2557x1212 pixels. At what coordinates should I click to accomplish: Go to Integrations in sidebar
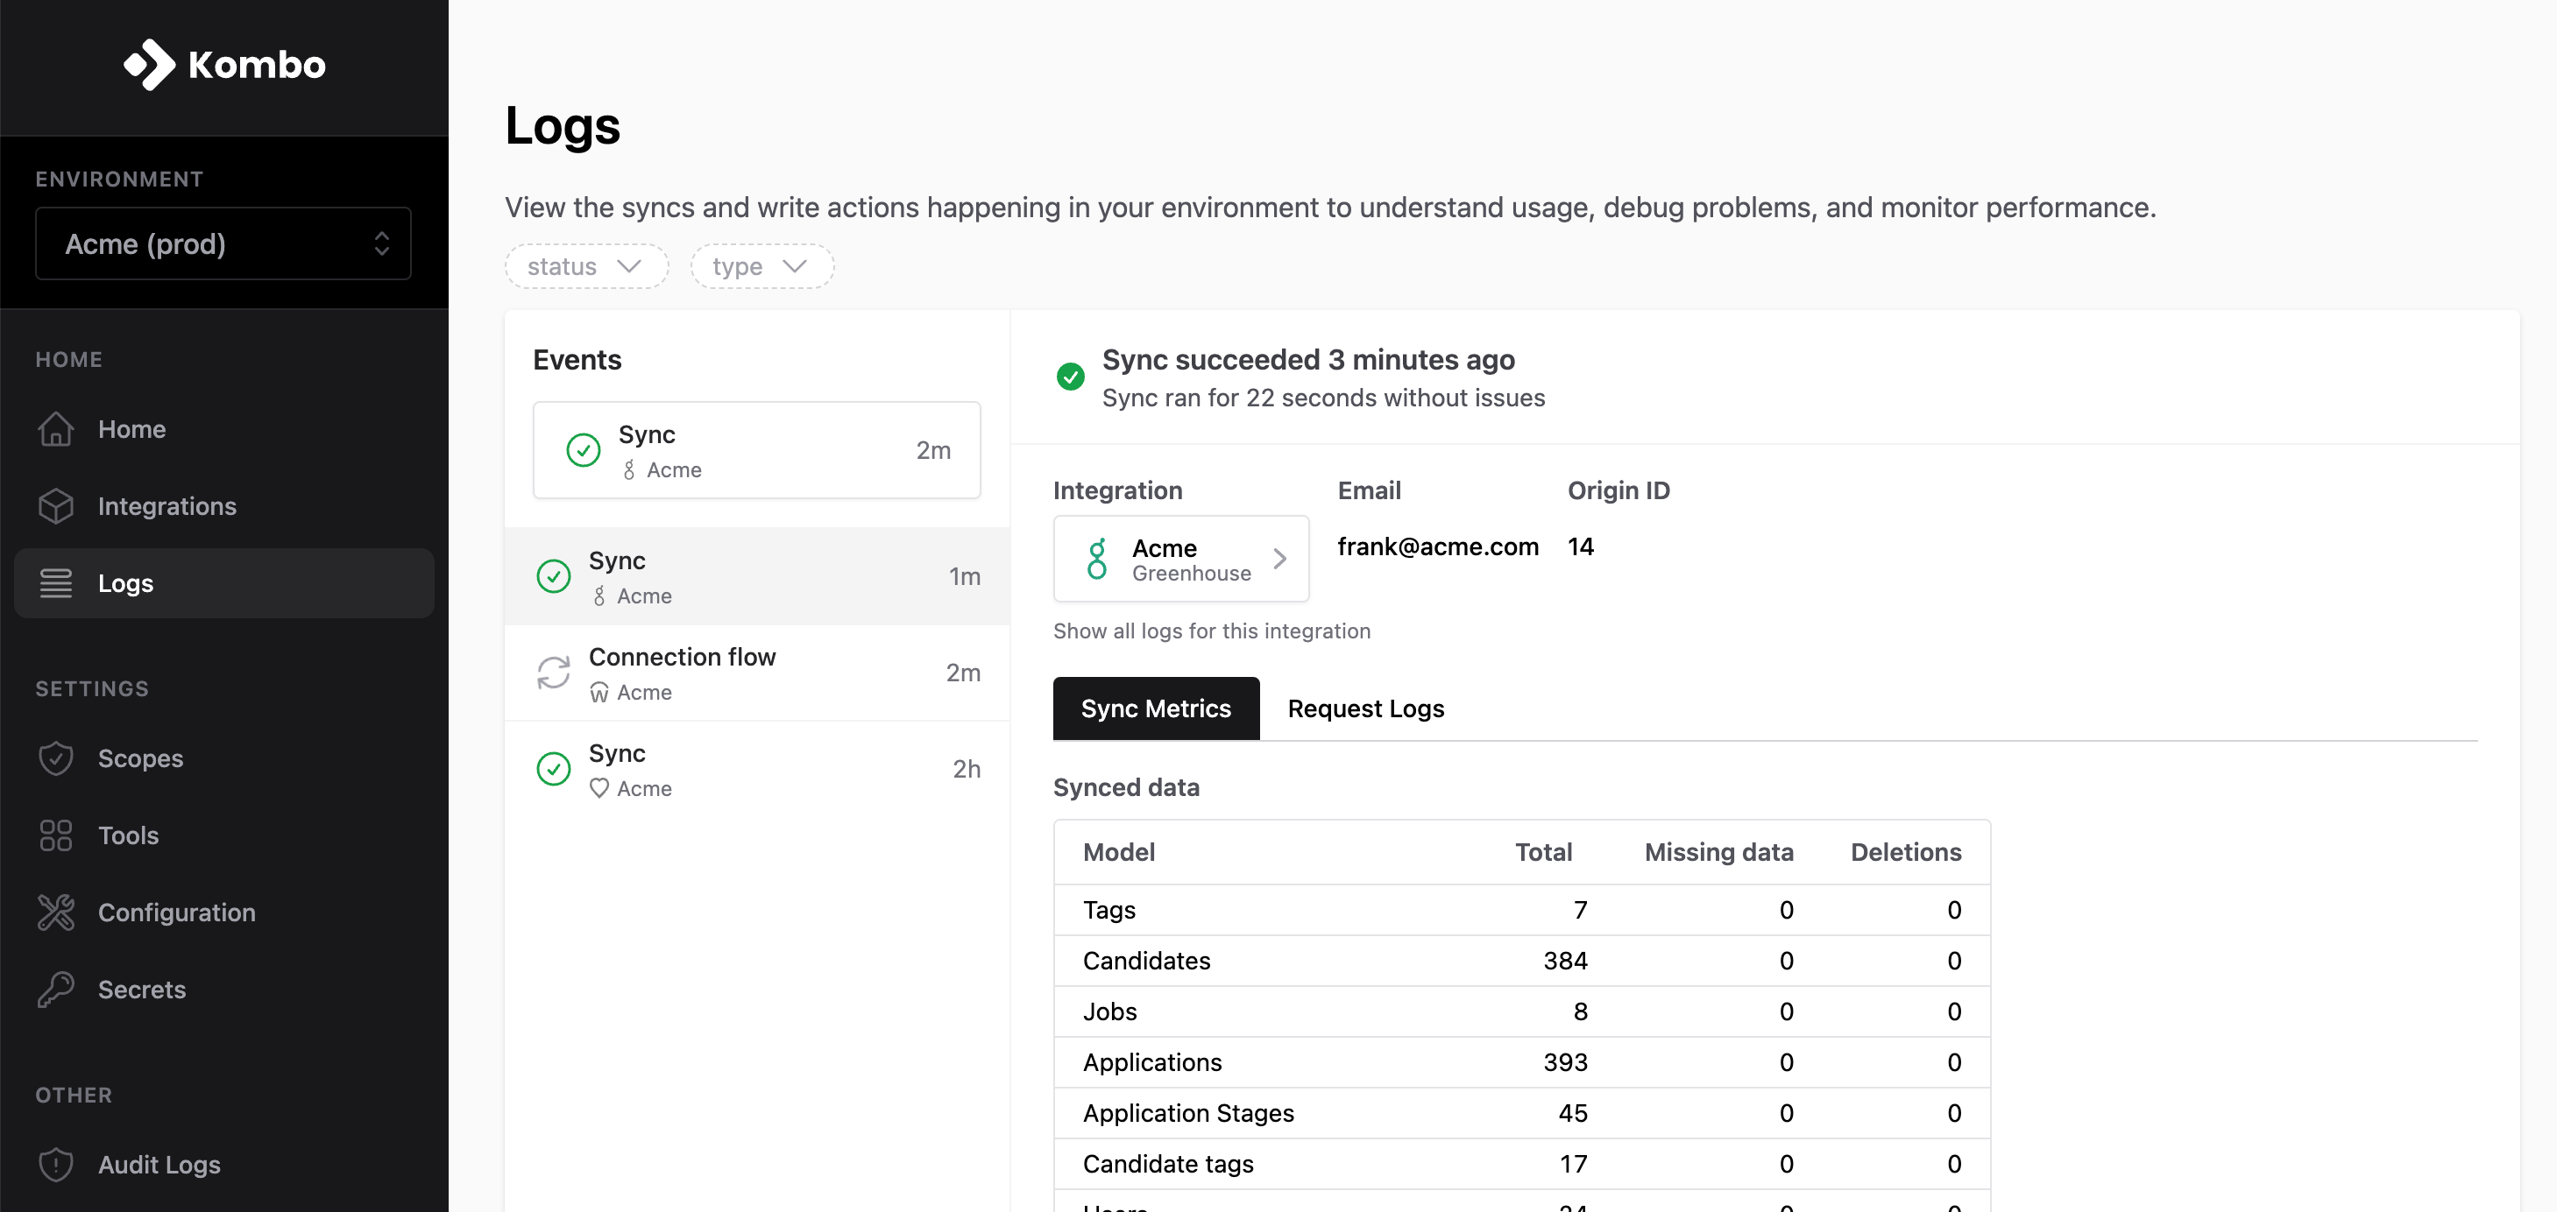point(223,506)
